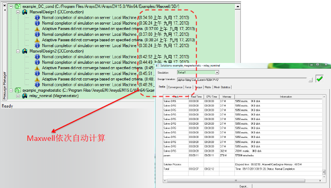Click the Message Manager vertical title

click(x=5, y=85)
